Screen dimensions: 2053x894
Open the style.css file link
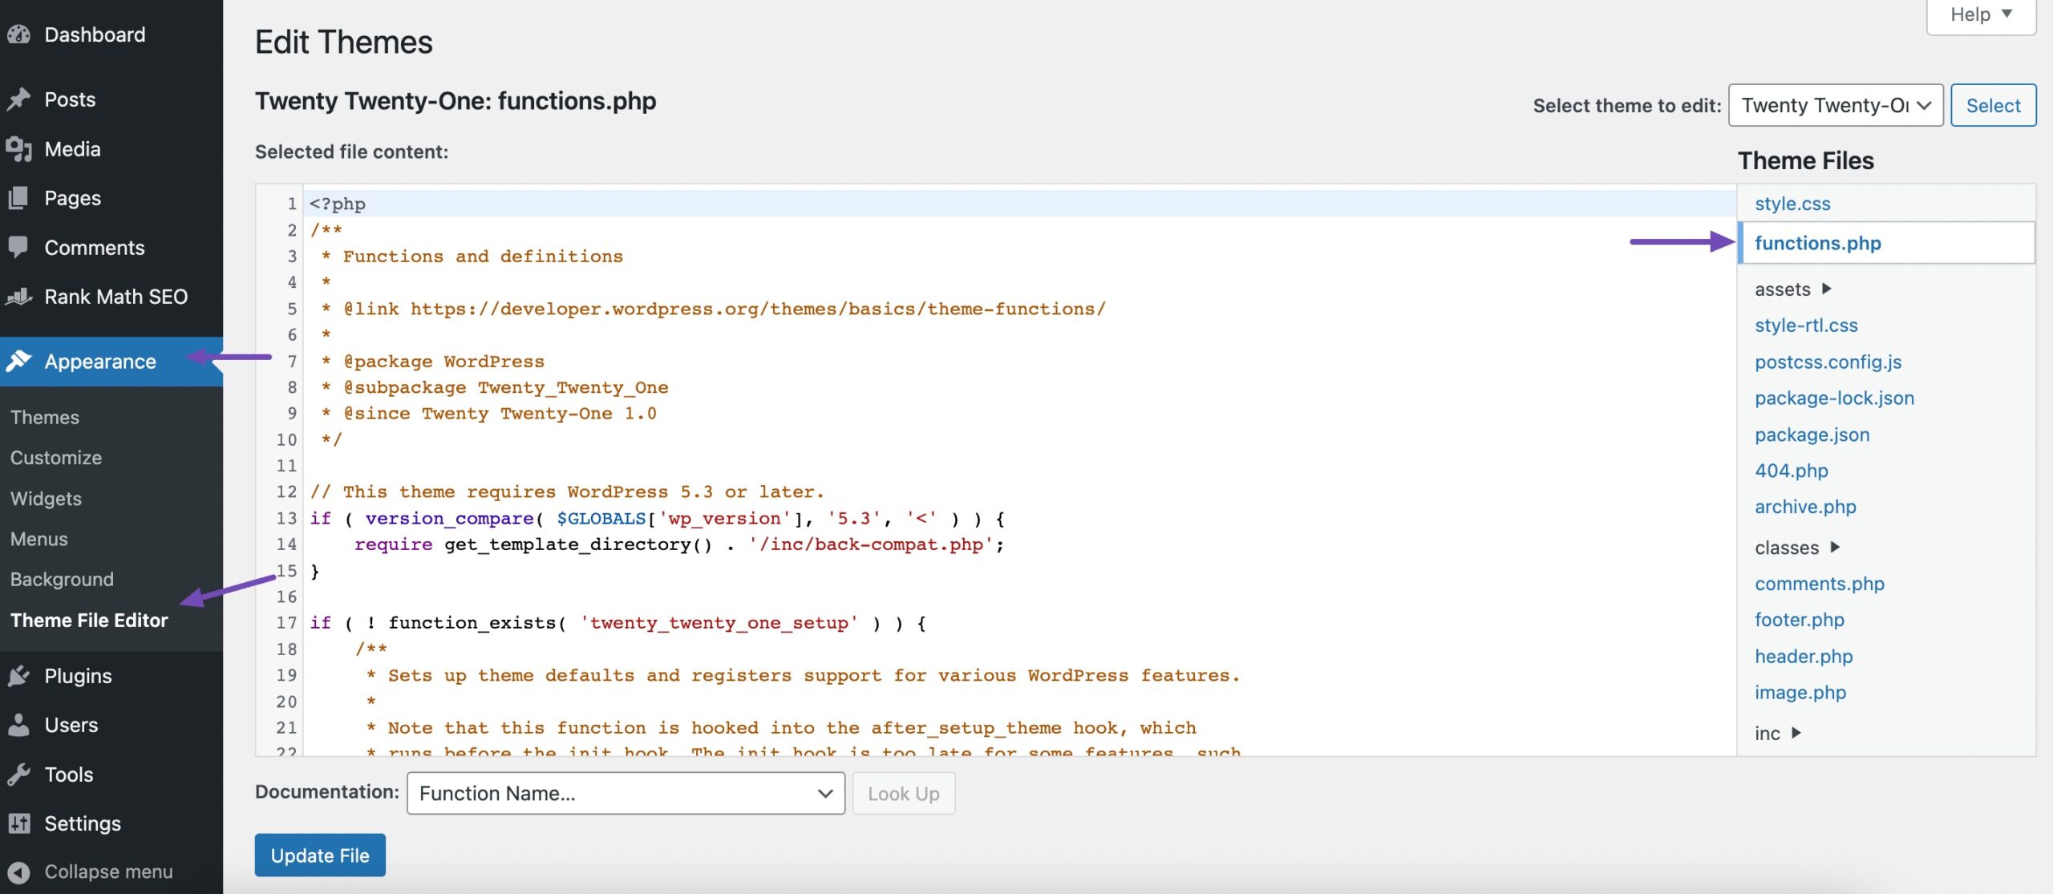click(x=1792, y=203)
